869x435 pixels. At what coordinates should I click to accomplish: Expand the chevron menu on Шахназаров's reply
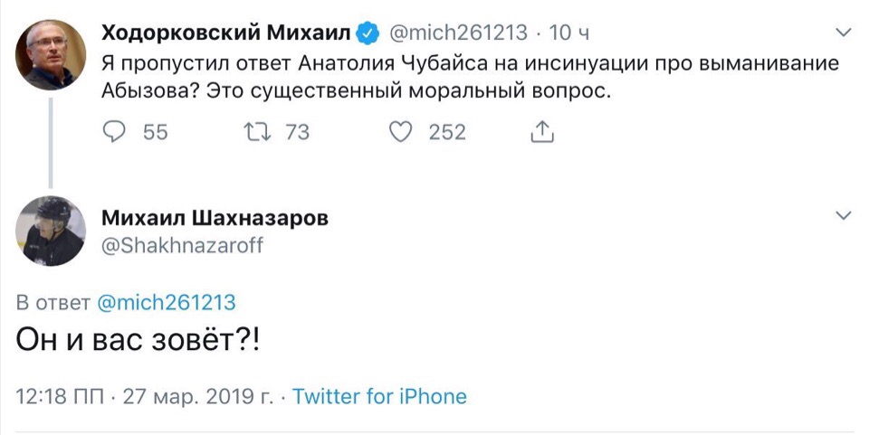pyautogui.click(x=843, y=216)
